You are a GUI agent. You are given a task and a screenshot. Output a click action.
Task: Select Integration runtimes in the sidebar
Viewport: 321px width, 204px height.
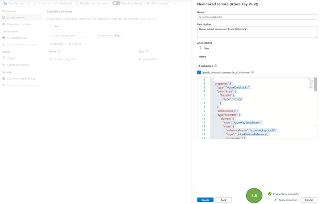tap(19, 24)
